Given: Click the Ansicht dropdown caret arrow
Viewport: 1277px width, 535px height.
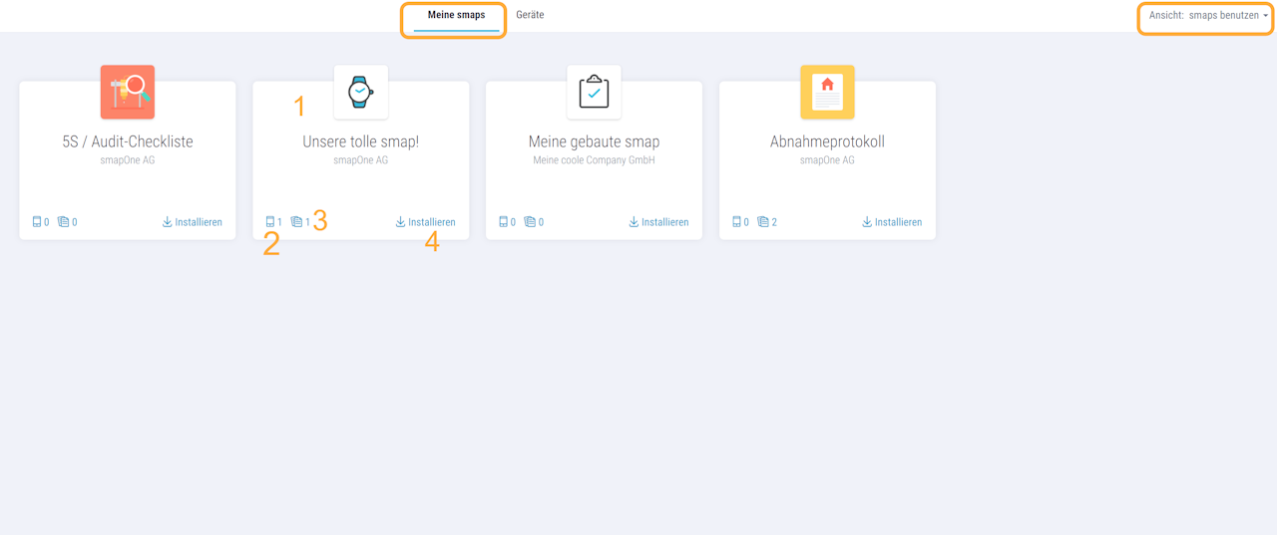Looking at the screenshot, I should tap(1266, 16).
